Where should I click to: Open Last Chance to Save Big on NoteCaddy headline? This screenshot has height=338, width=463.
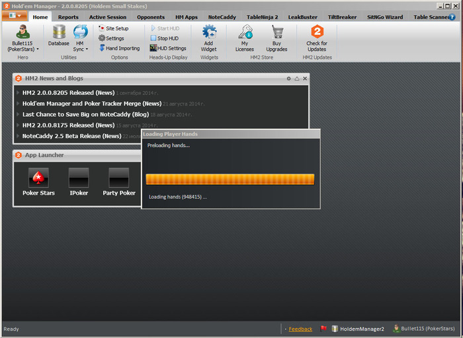pos(85,114)
